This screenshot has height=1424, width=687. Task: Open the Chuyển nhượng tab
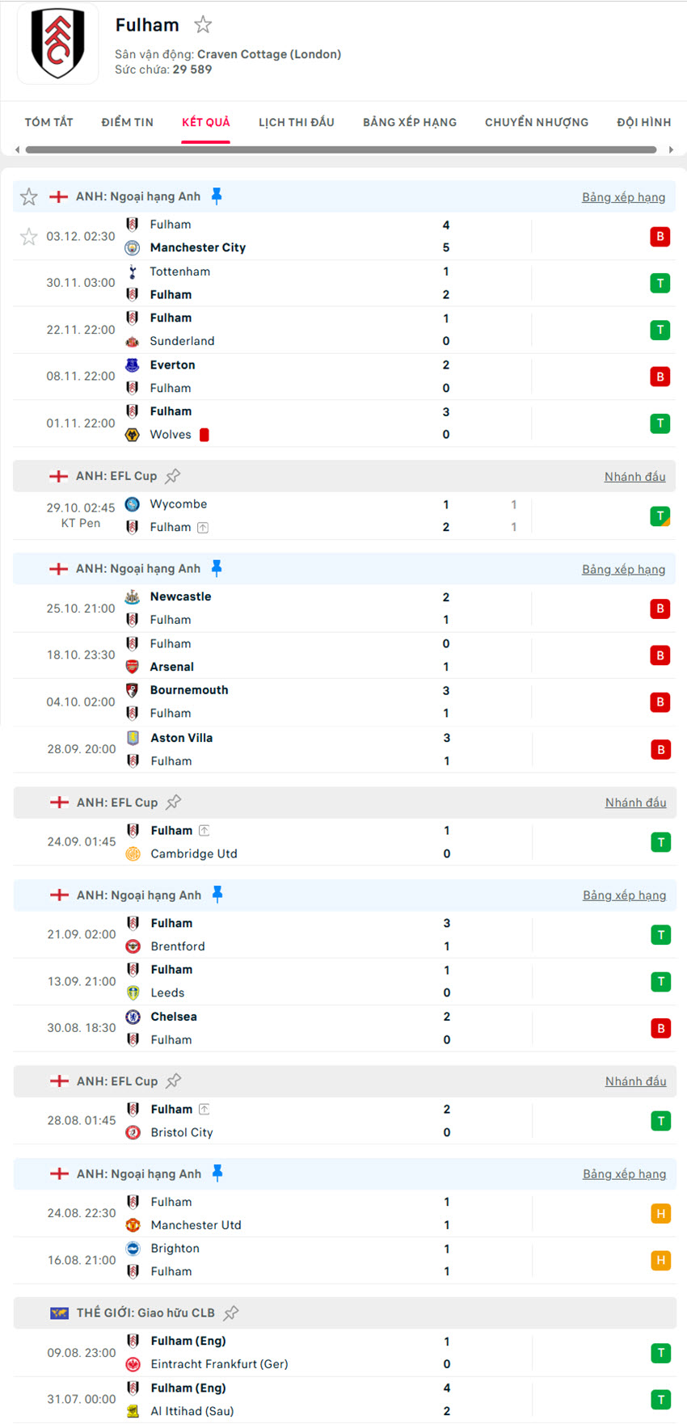tap(536, 122)
